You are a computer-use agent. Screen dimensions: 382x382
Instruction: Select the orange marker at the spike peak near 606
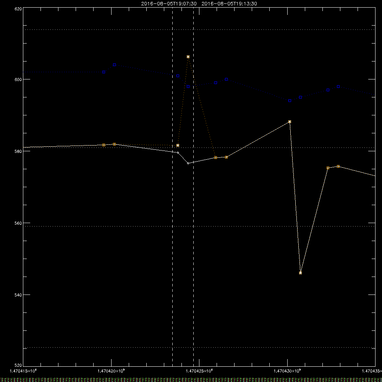[188, 57]
